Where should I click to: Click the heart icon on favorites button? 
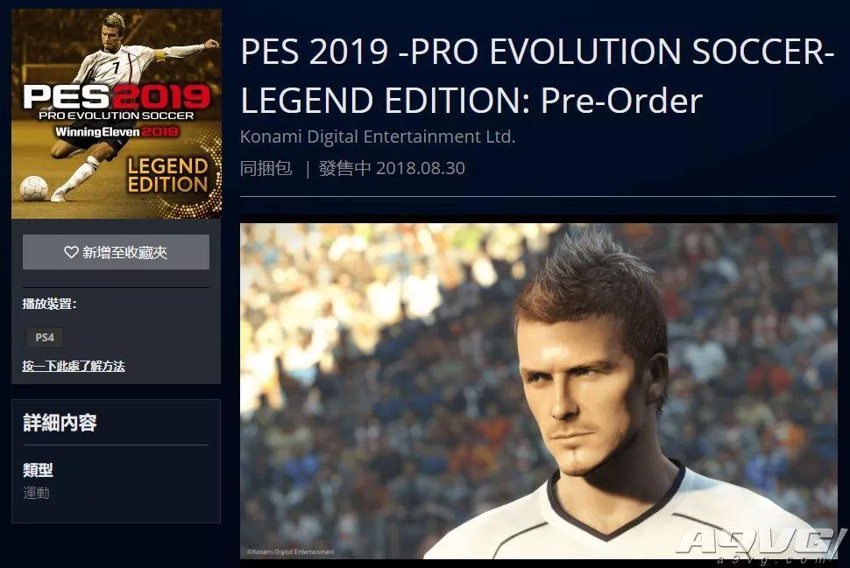pos(71,252)
